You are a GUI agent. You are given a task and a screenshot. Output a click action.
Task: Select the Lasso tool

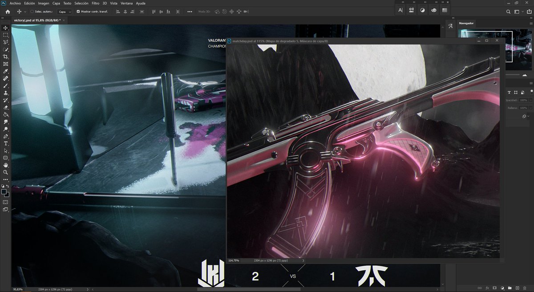coord(6,42)
